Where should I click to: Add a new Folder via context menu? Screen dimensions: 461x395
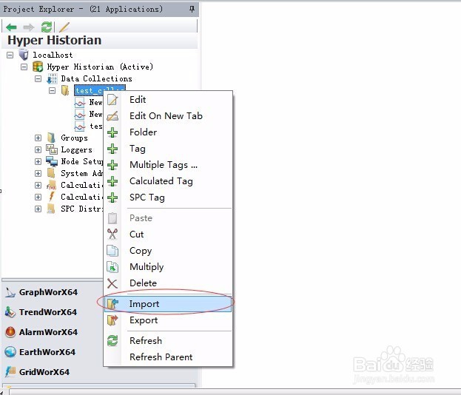168,132
